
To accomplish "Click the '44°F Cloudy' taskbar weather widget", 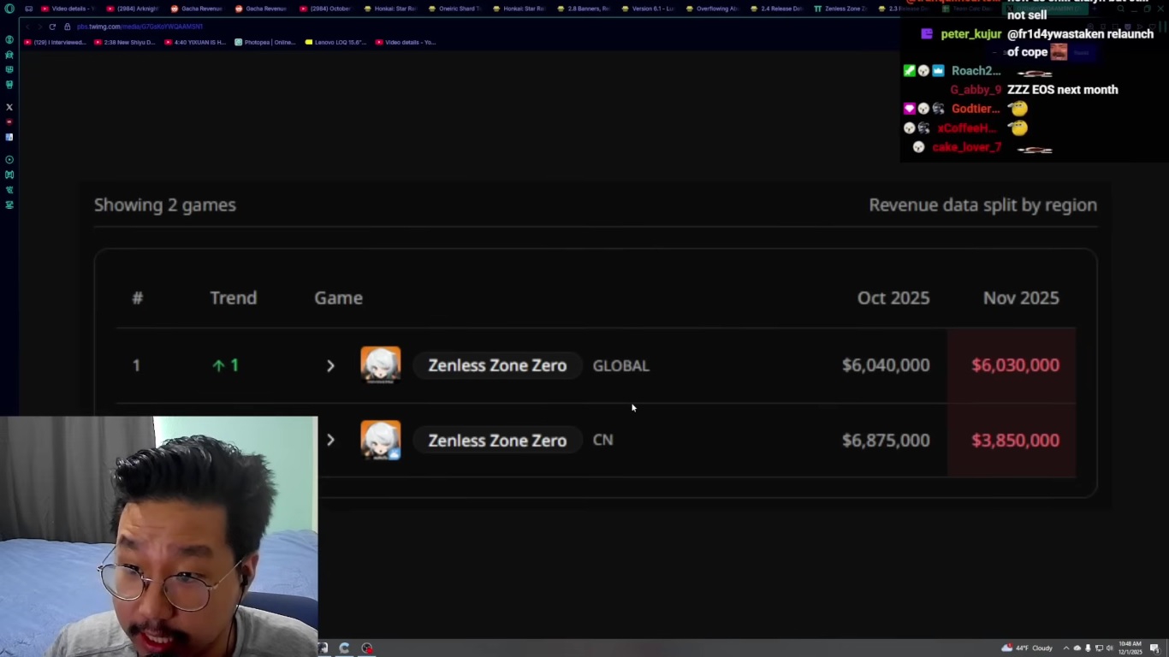I will (x=1027, y=648).
